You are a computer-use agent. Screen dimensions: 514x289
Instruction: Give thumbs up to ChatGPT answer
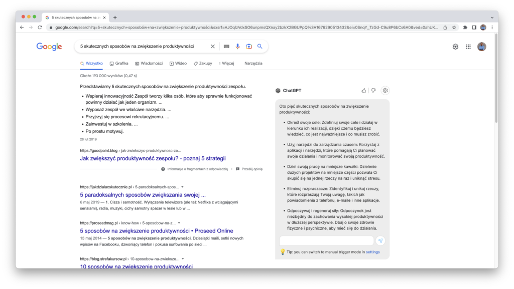[x=364, y=91]
